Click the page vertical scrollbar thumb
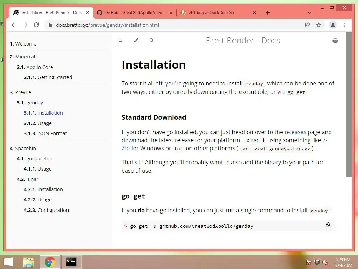This screenshot has height=269, width=358. click(349, 104)
